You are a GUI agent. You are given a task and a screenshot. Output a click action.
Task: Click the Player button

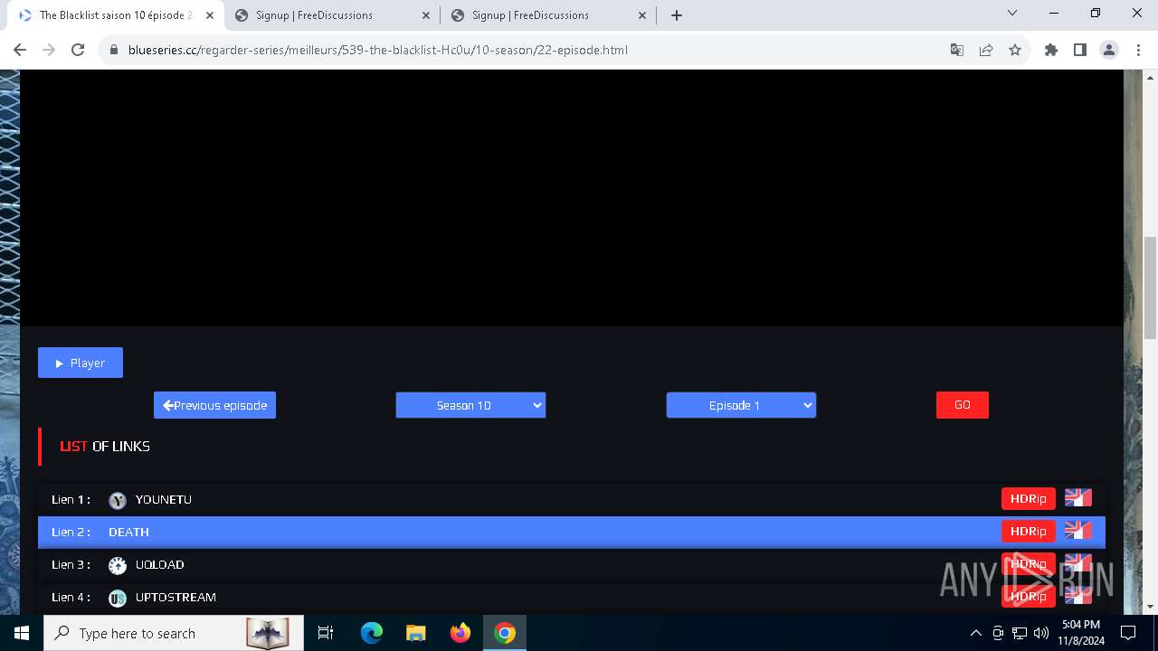click(x=81, y=363)
